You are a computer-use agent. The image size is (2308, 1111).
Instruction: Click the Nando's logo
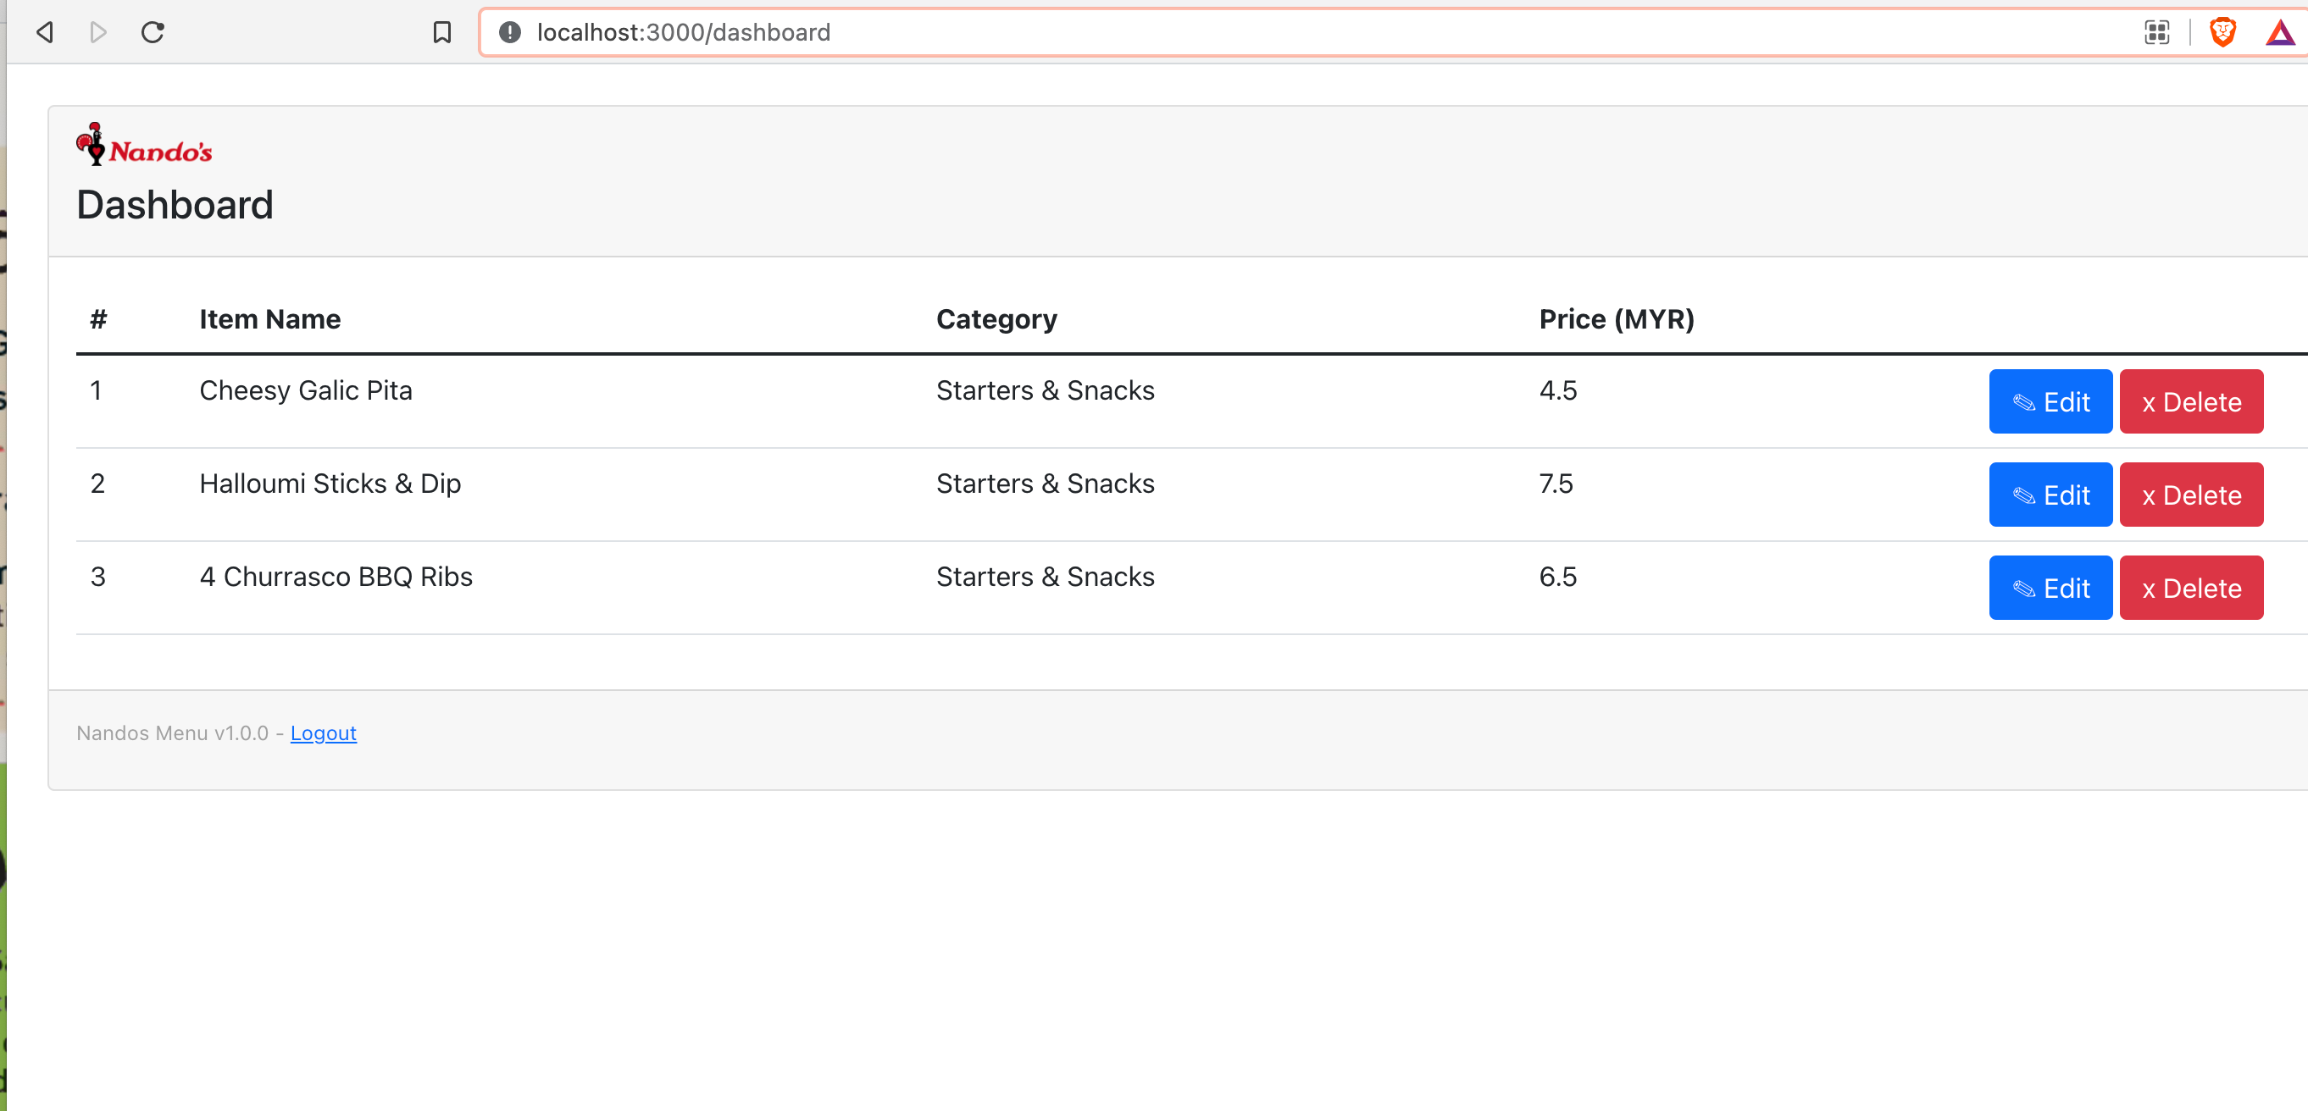[144, 145]
